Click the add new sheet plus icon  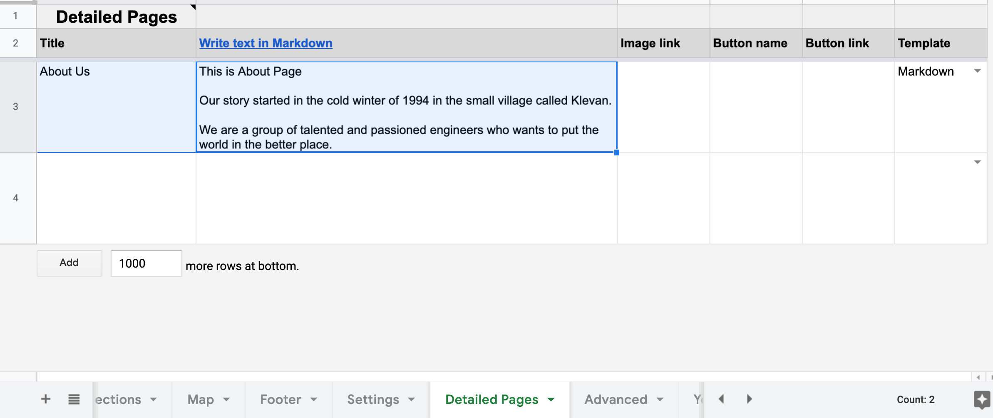click(46, 399)
